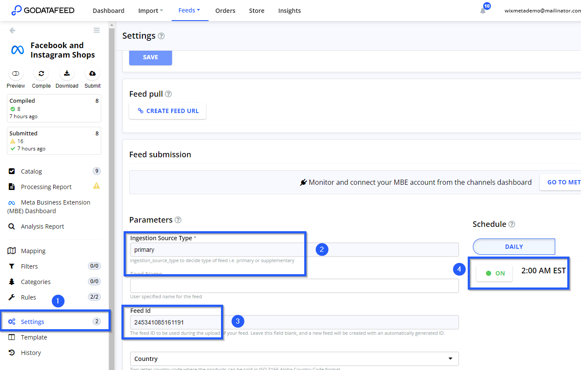Click the SAVE button
The image size is (581, 370).
click(151, 57)
